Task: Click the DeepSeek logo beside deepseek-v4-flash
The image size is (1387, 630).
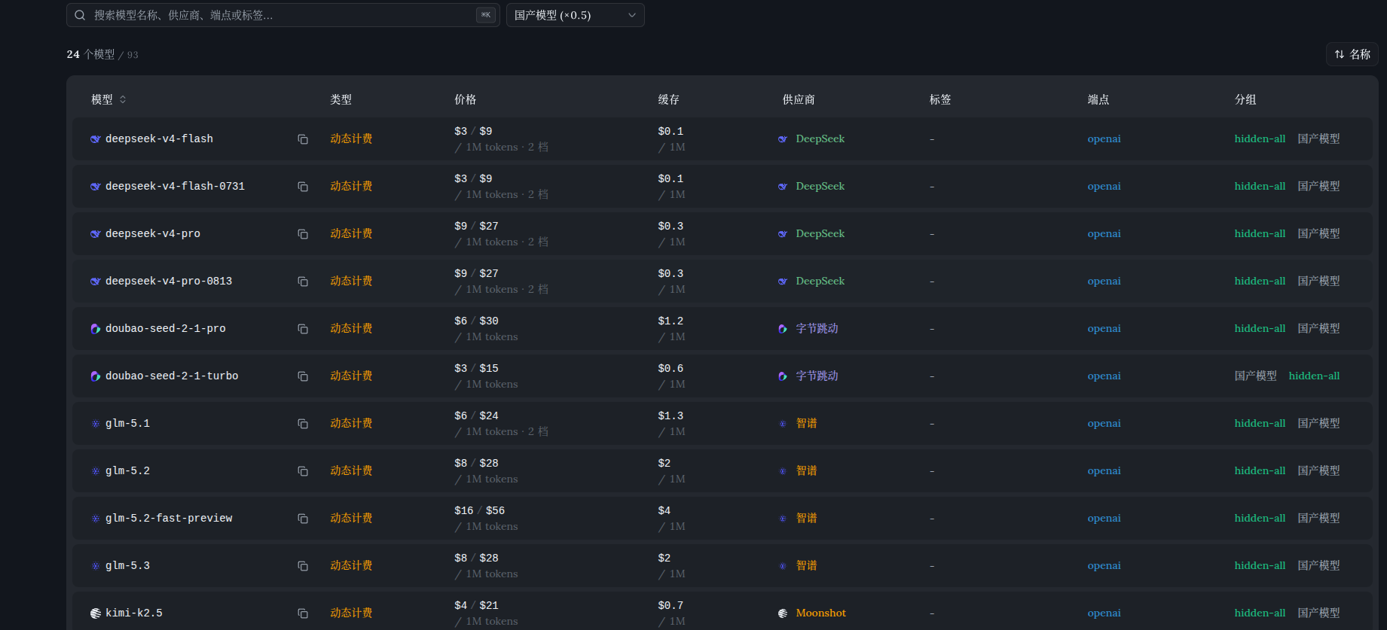Action: 96,139
